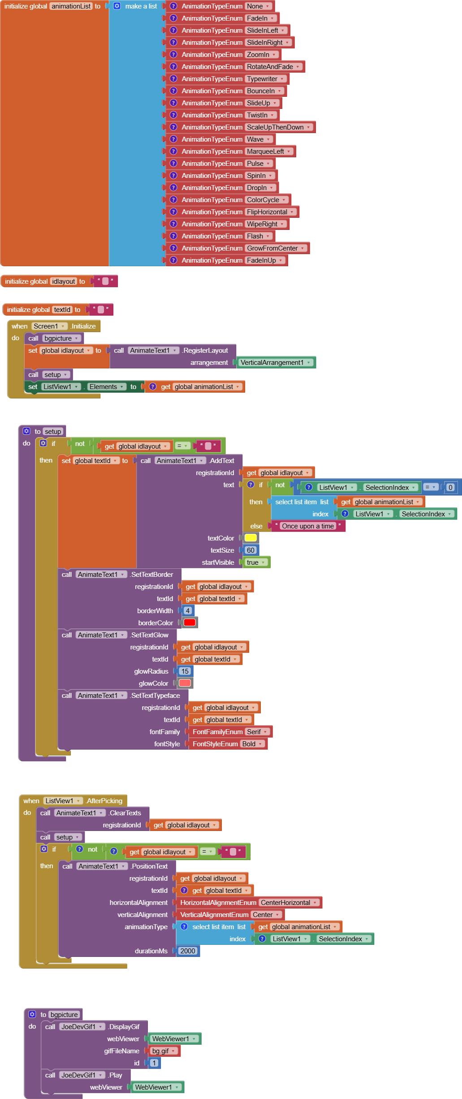Open the BounceIn enum dropdown

pos(264,91)
